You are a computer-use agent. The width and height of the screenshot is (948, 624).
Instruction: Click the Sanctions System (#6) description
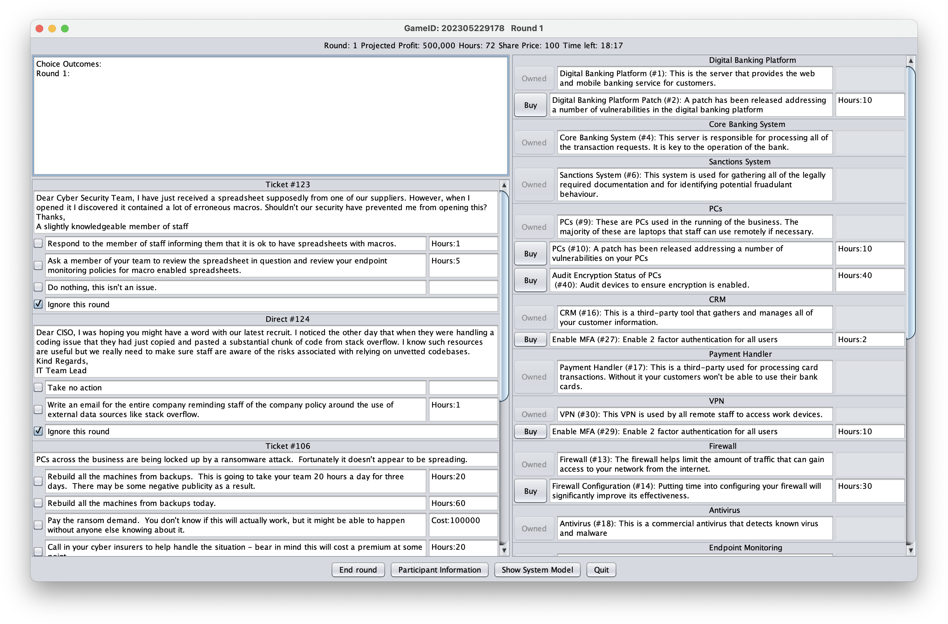[x=695, y=185]
